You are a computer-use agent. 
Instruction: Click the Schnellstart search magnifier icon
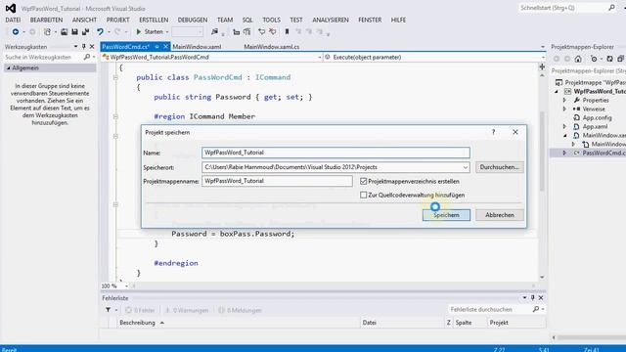tap(611, 8)
